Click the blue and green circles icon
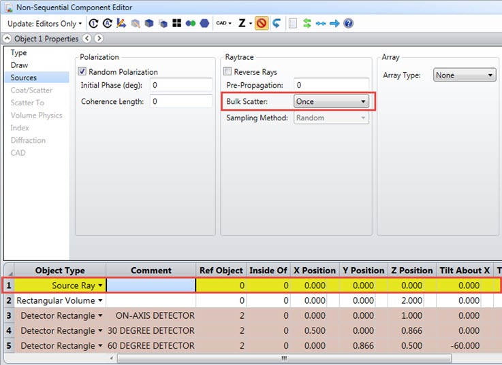 [x=191, y=23]
